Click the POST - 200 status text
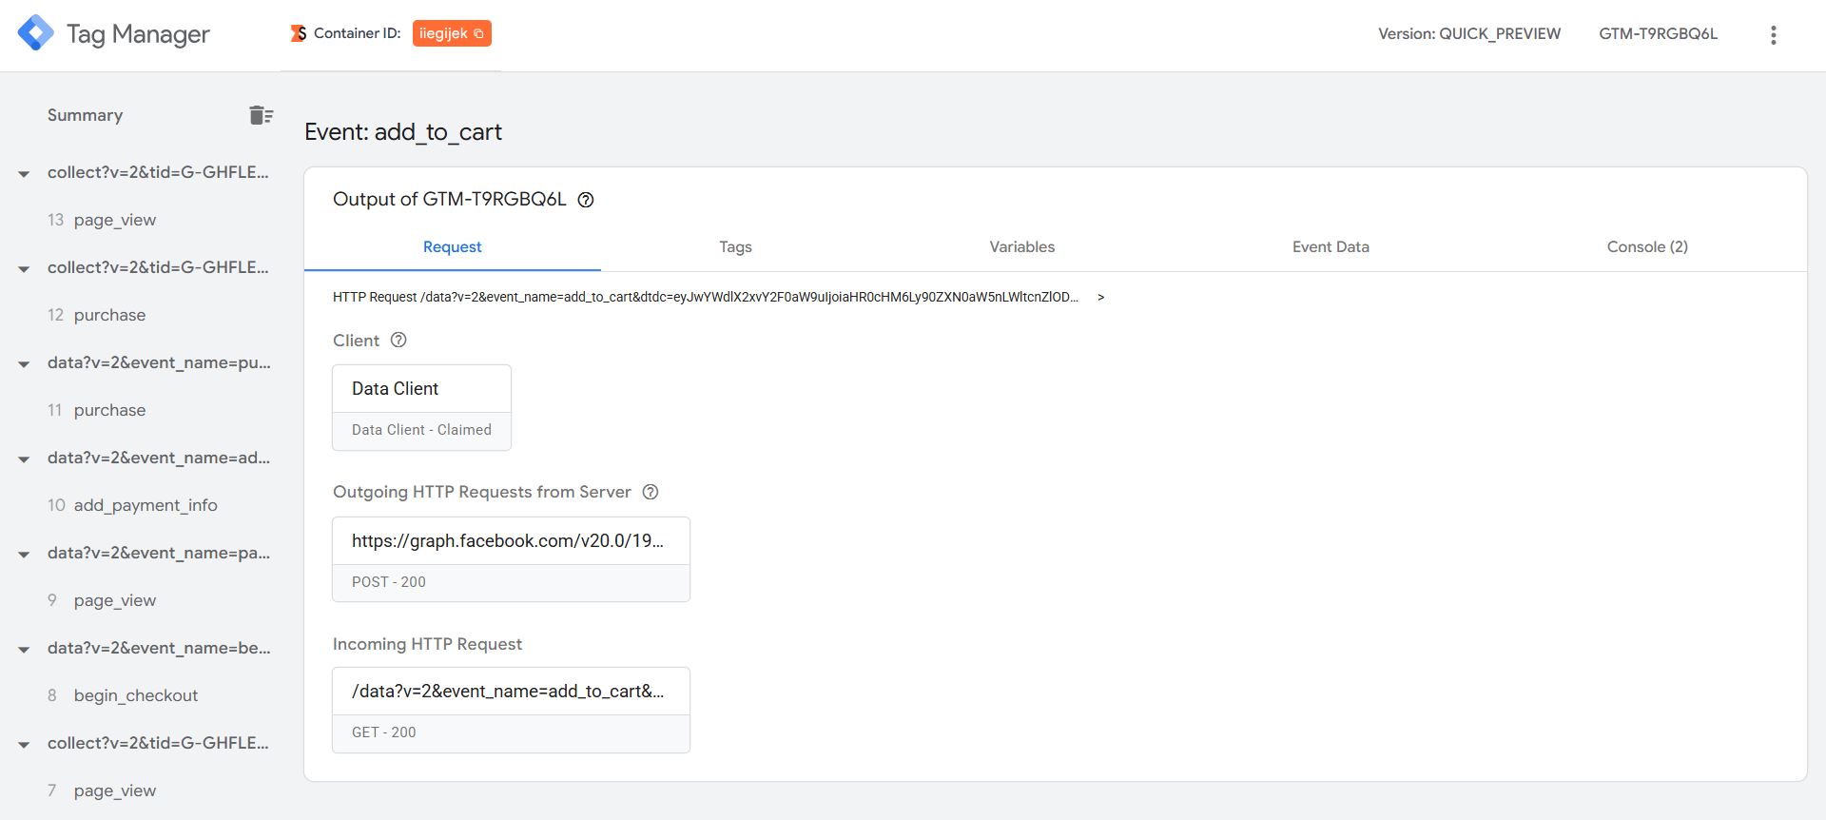This screenshot has width=1826, height=820. click(389, 582)
